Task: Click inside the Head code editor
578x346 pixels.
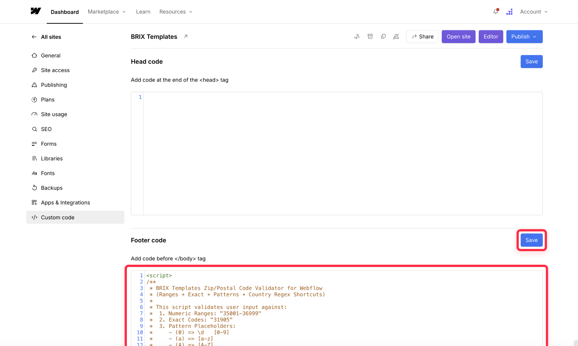Action: coord(343,154)
